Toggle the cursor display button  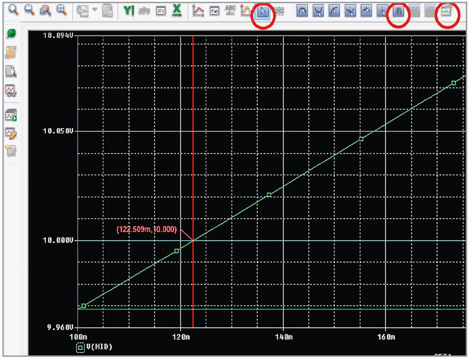tap(263, 12)
